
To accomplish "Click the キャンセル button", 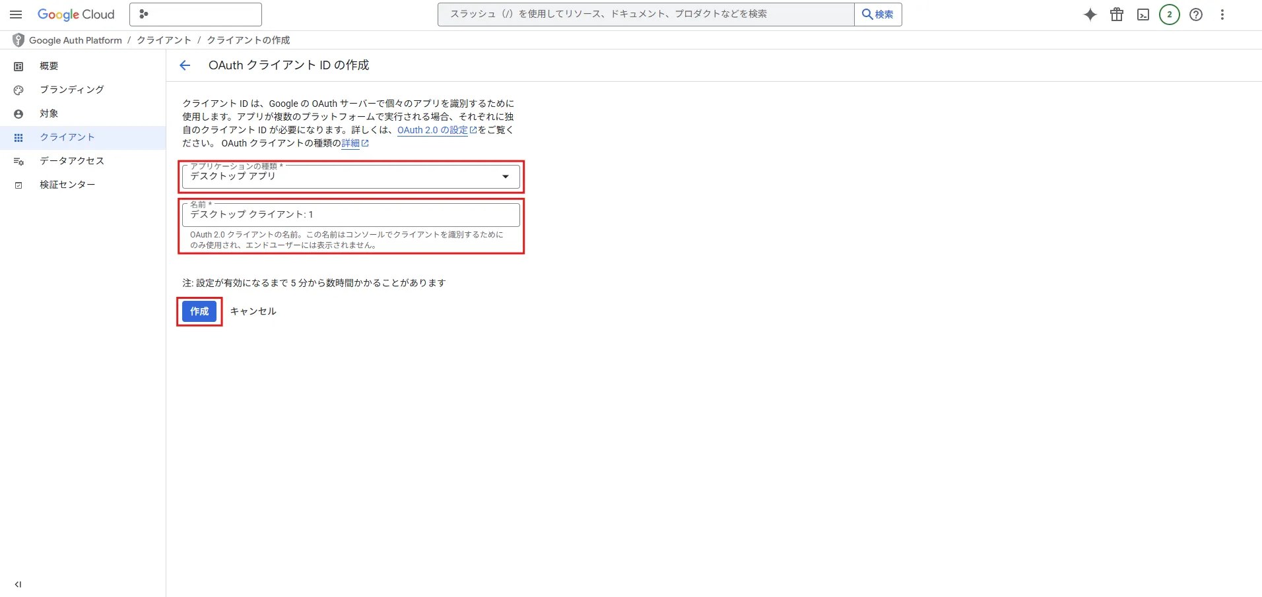I will 253,311.
